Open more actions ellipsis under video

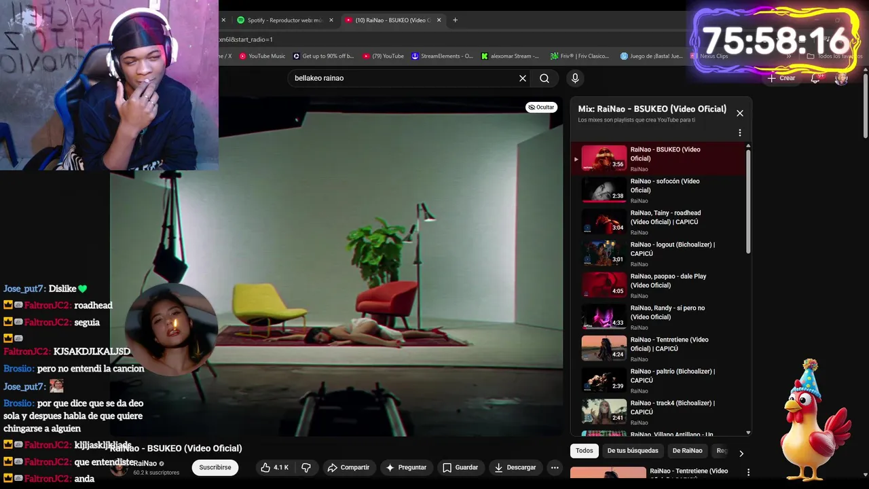coord(555,467)
